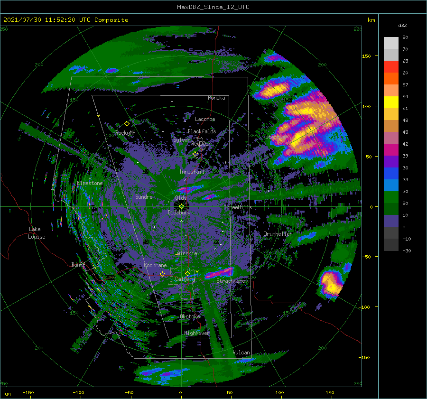Select the yellow diamond marker below RedDeer
Screen dimensions: 427x399
point(195,154)
